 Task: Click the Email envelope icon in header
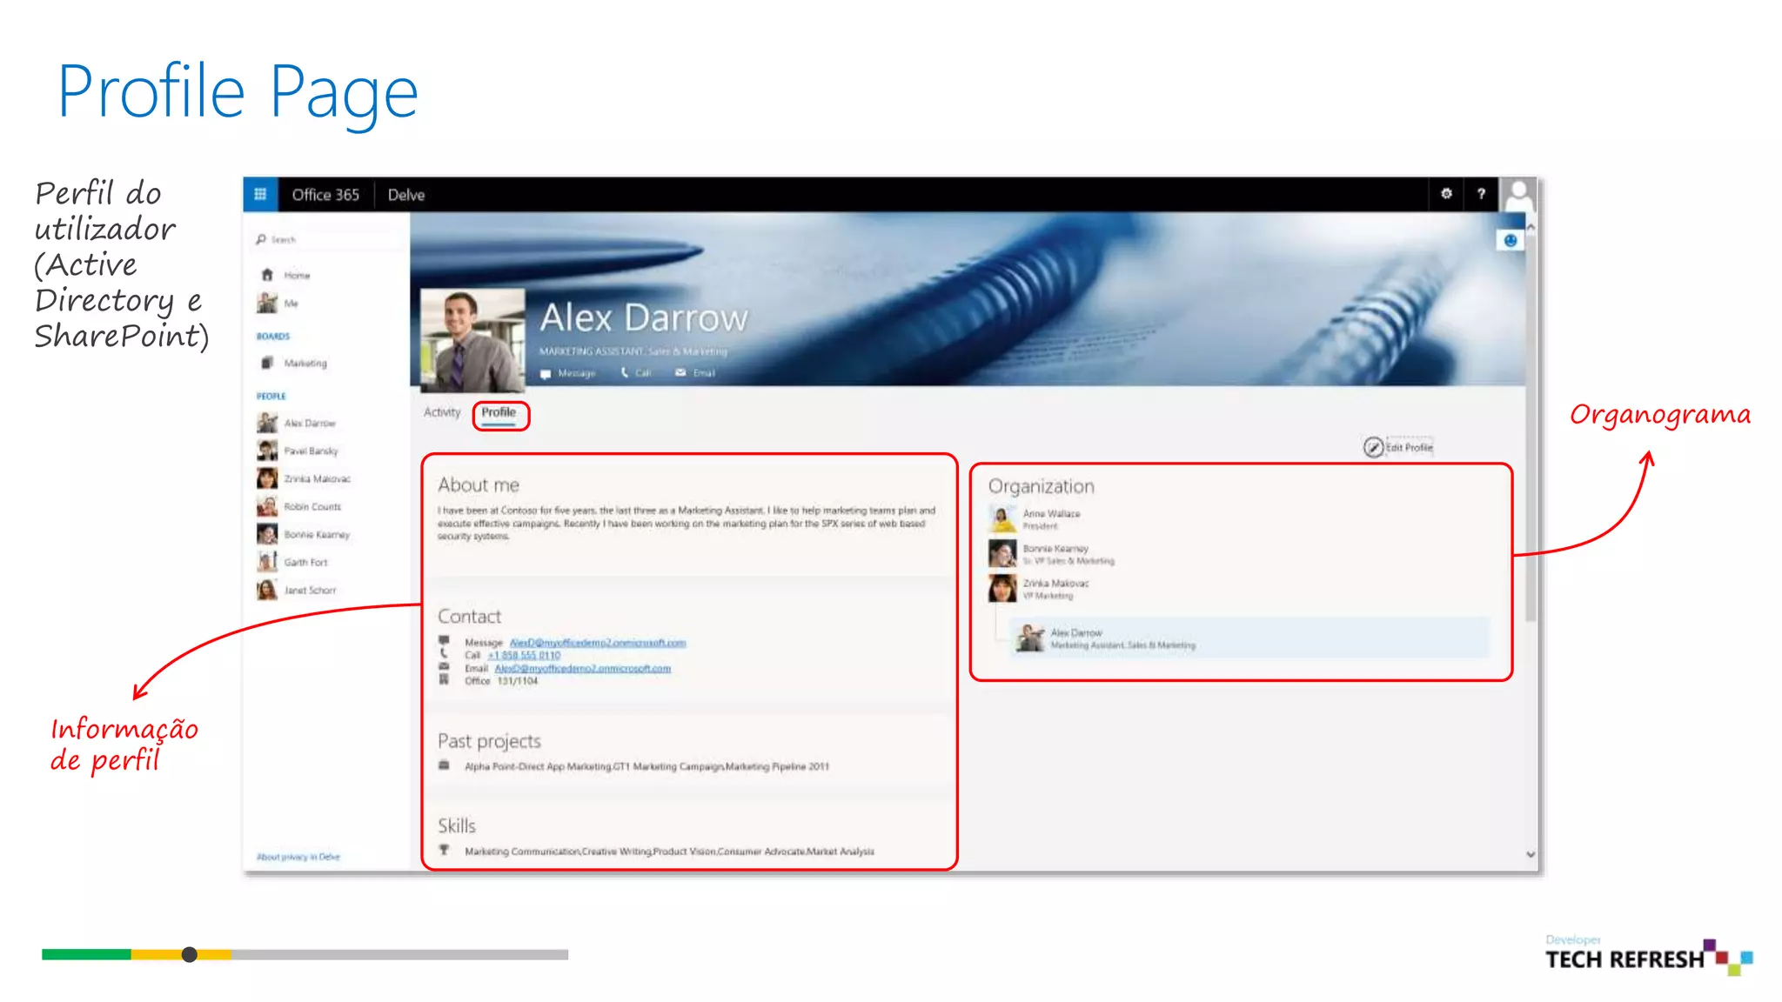[680, 373]
